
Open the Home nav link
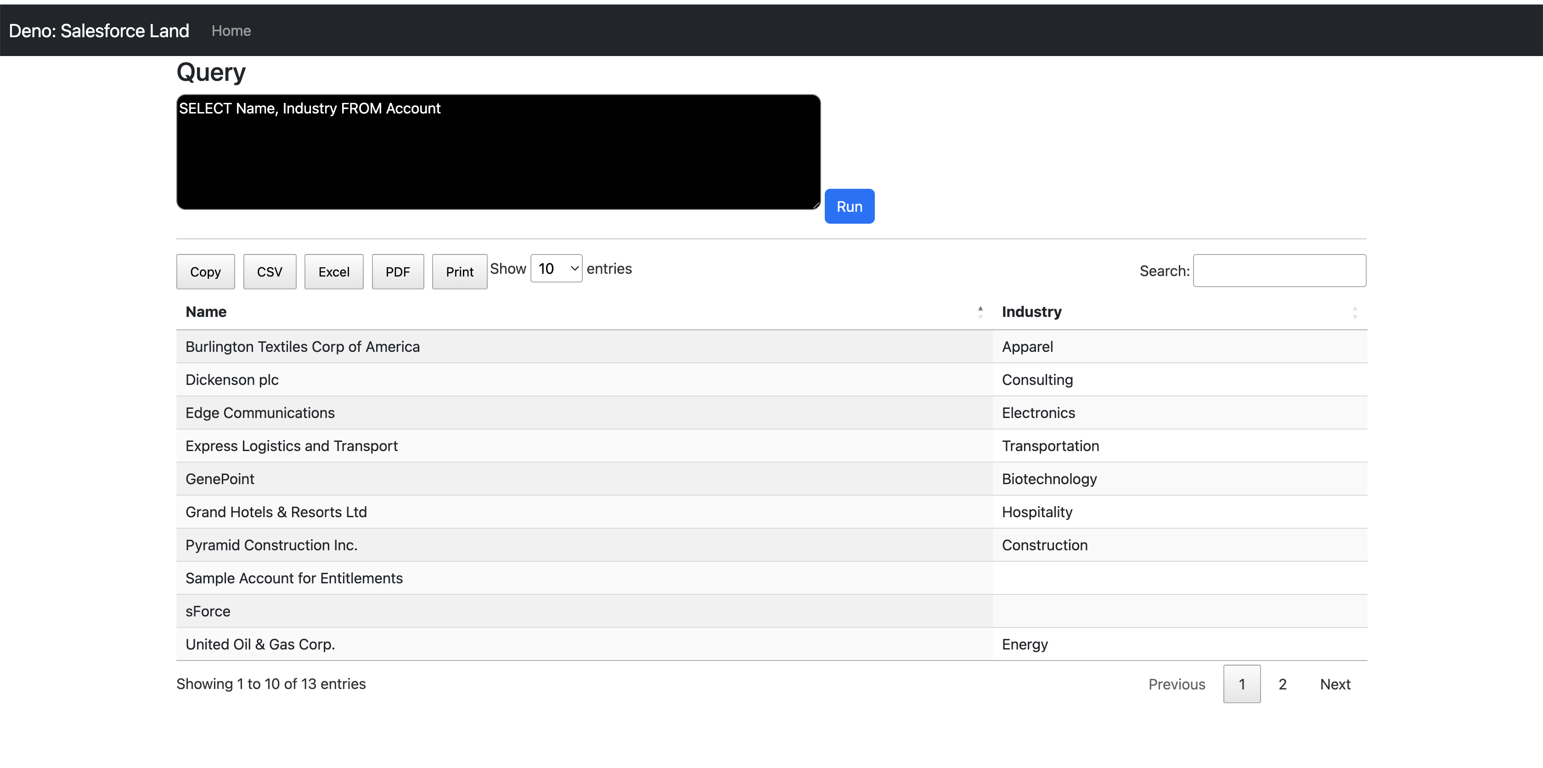[231, 31]
